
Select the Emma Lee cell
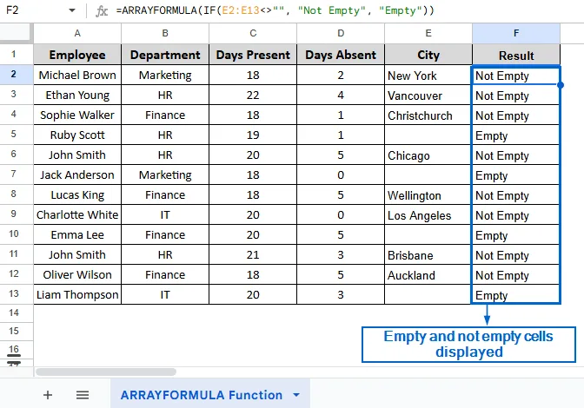click(77, 234)
